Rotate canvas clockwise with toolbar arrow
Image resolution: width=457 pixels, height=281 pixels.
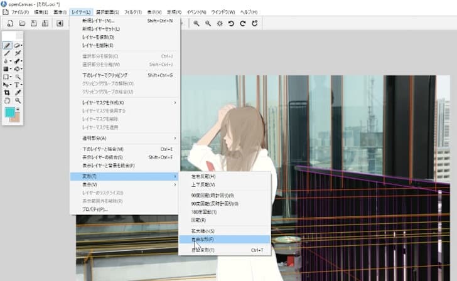(x=243, y=23)
